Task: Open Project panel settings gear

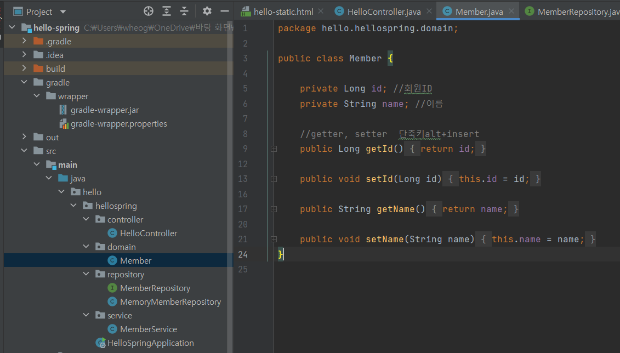Action: (207, 11)
